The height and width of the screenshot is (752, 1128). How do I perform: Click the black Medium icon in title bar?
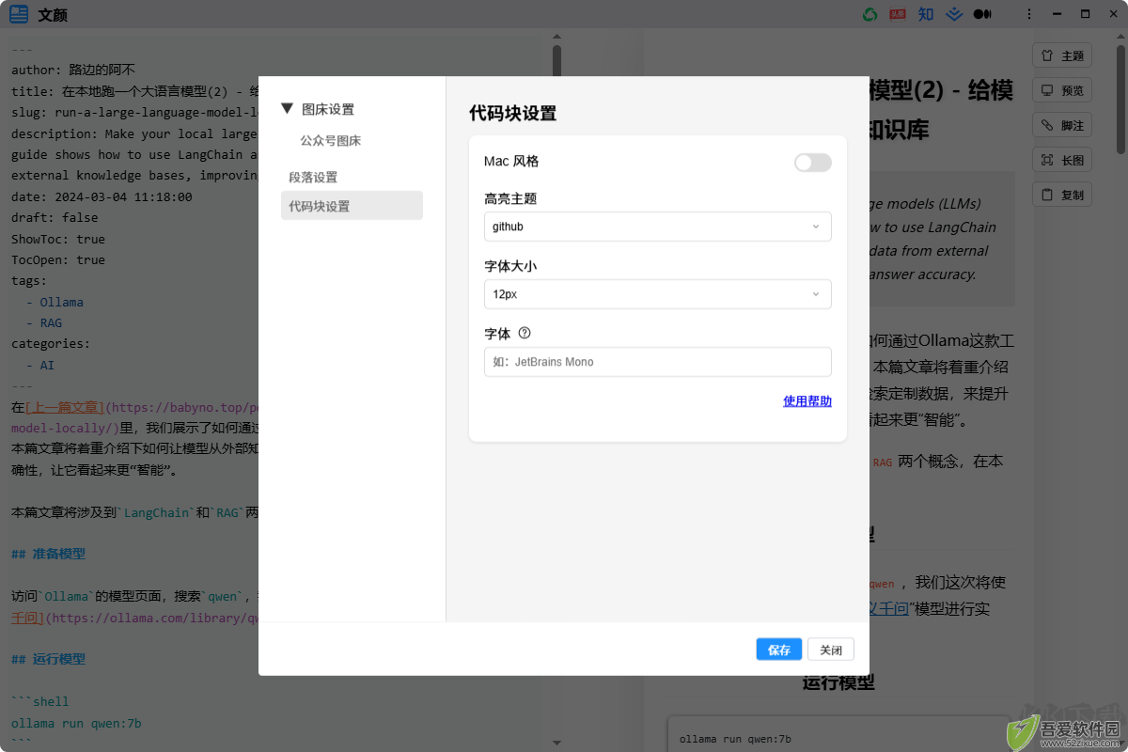[x=982, y=14]
